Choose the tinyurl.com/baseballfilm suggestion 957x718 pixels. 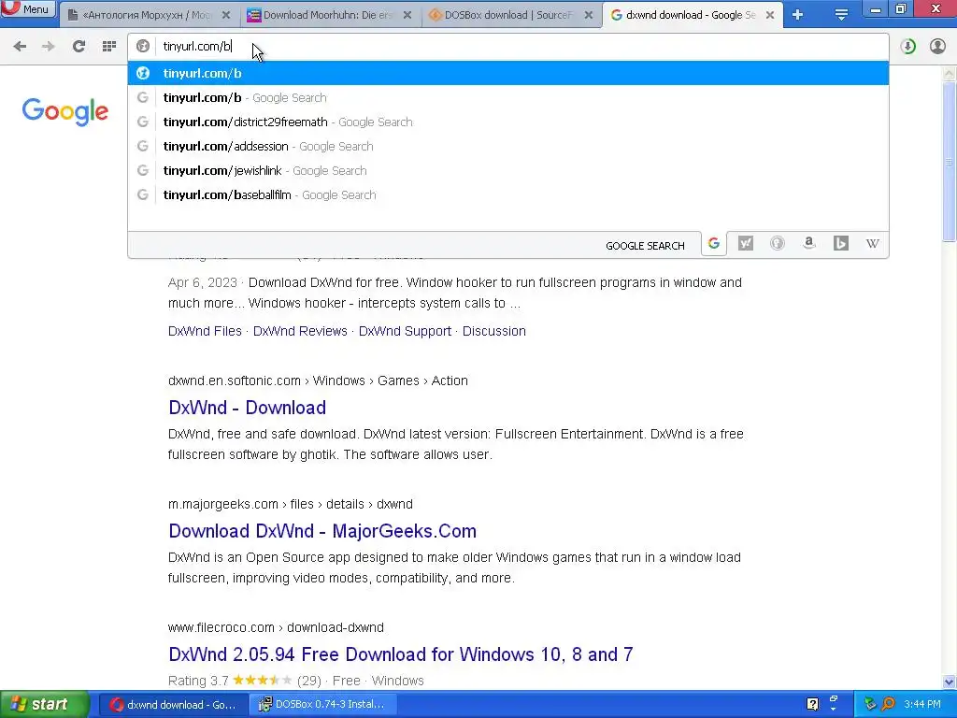[x=507, y=195]
